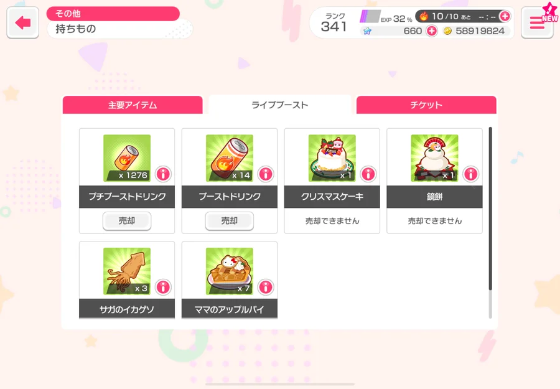Open the hamburger menu with NEW badge
The width and height of the screenshot is (560, 389).
pos(537,22)
